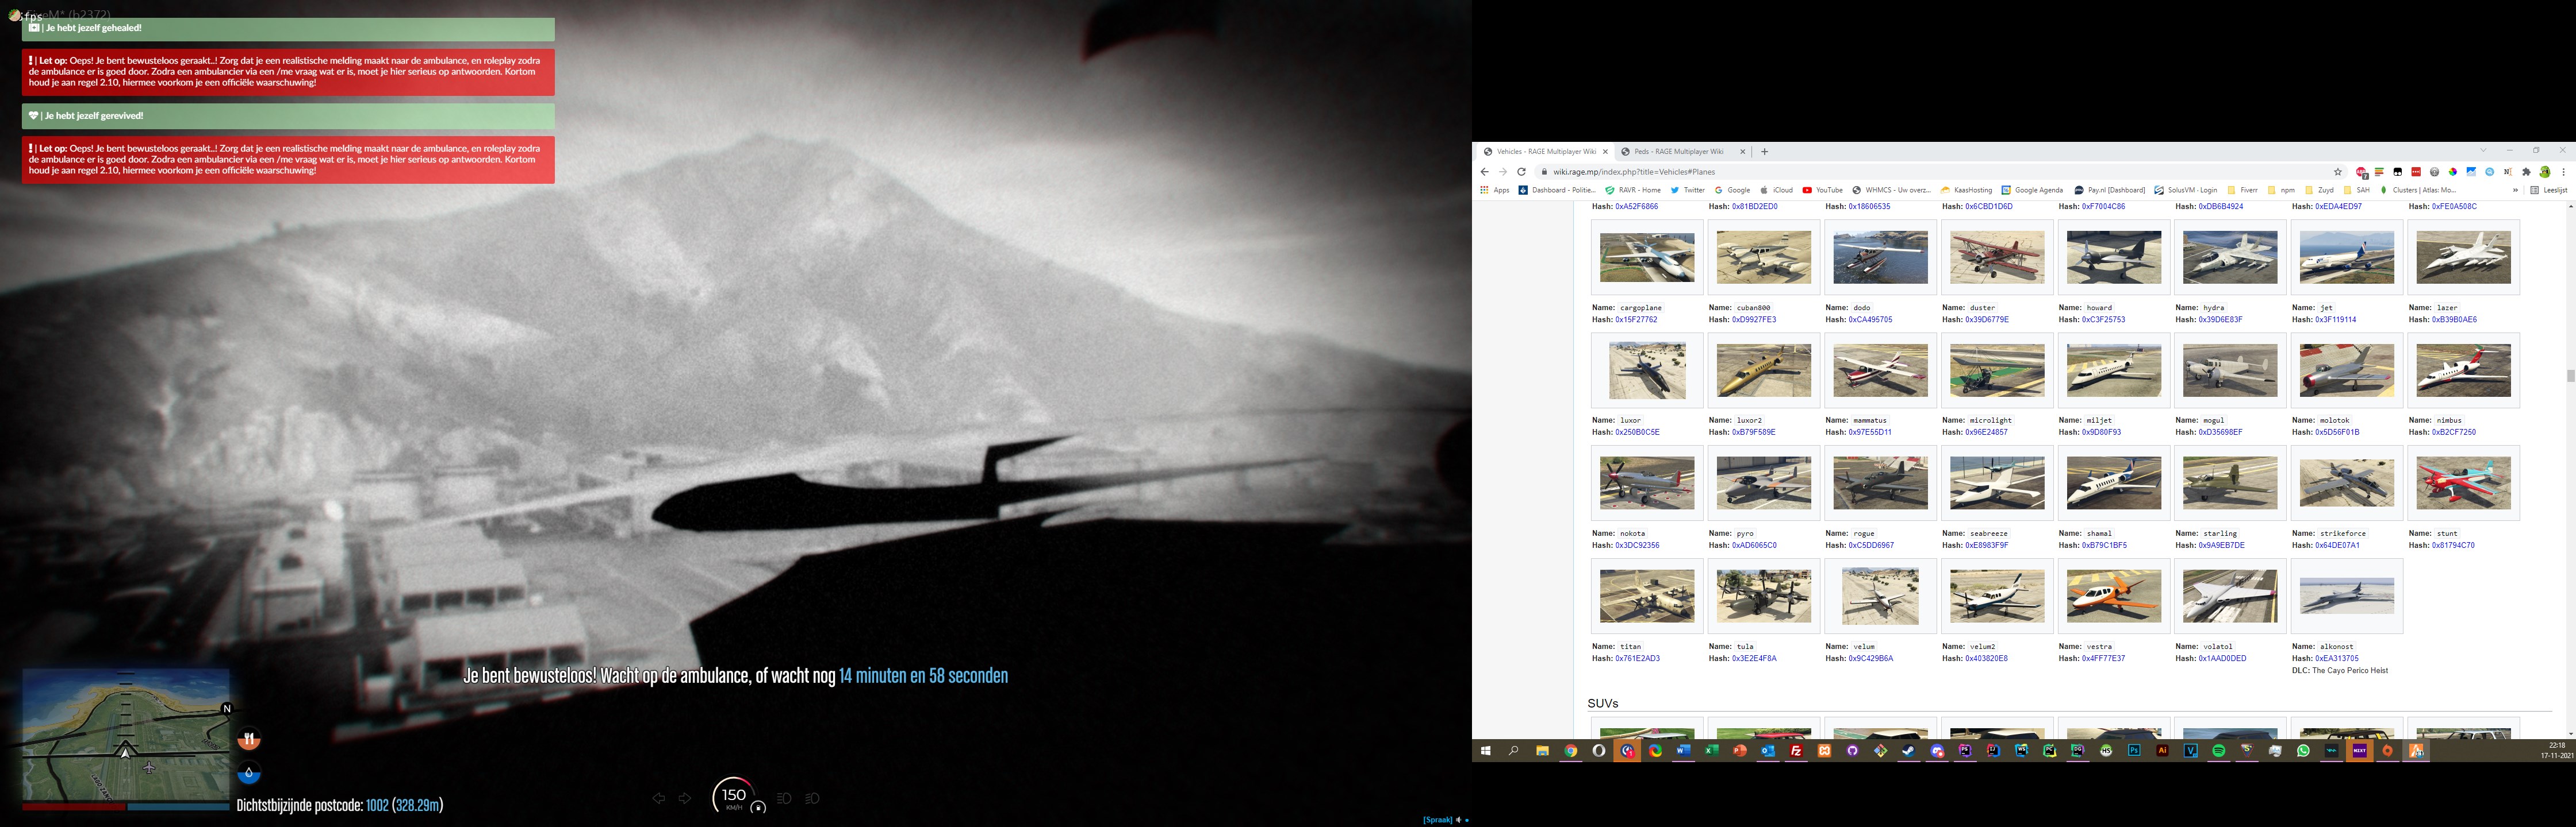Go back to the previous page
The image size is (2576, 827).
[x=1485, y=172]
